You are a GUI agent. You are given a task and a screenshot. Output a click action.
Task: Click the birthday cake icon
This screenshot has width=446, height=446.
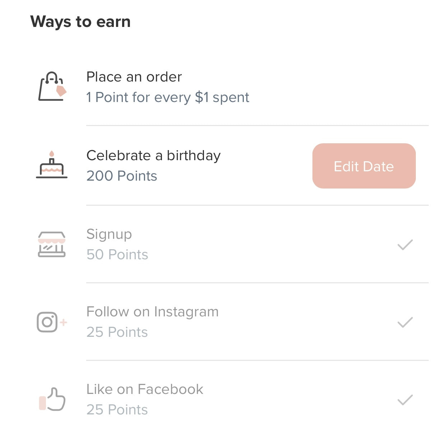[52, 165]
